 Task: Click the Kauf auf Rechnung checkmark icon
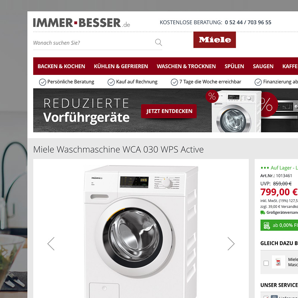111,82
